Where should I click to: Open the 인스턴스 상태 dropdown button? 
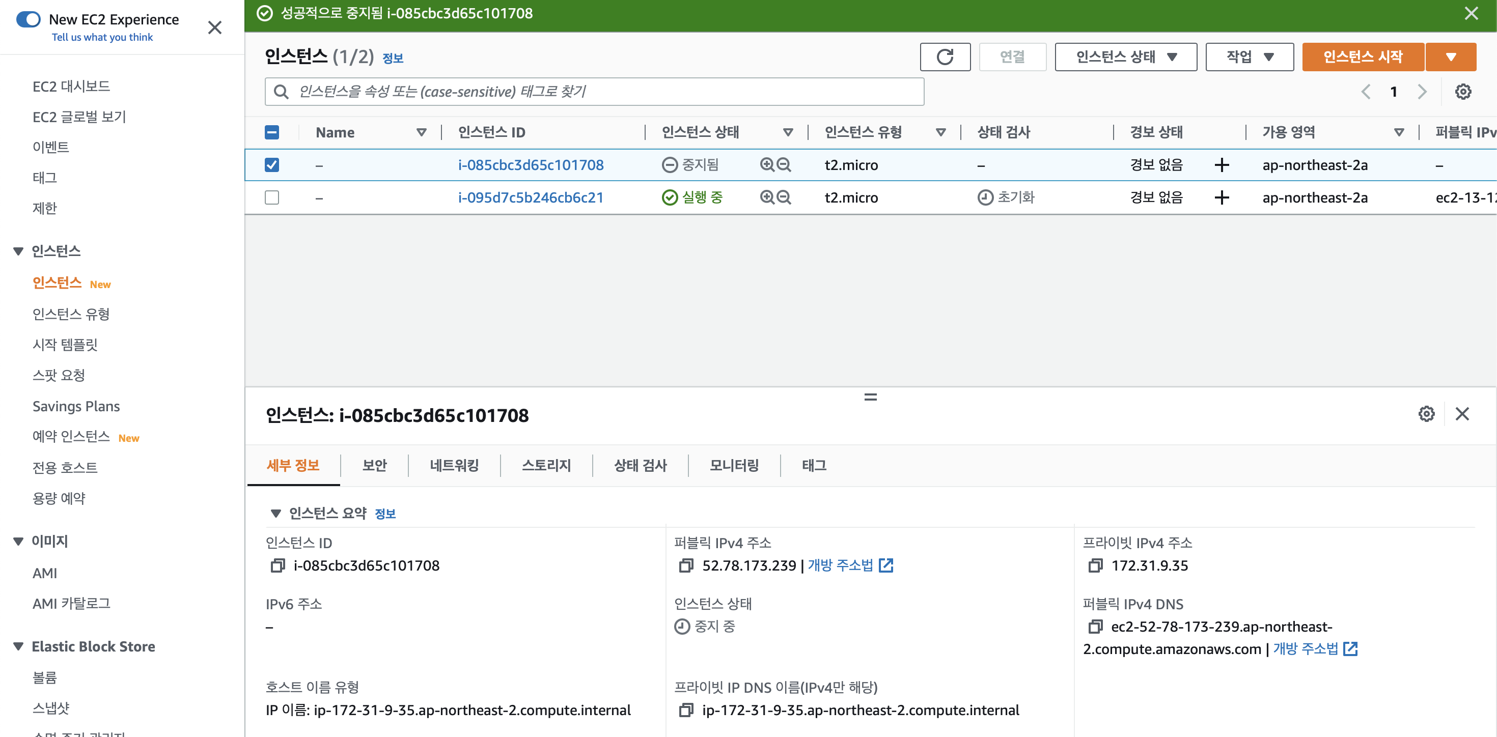click(x=1126, y=57)
